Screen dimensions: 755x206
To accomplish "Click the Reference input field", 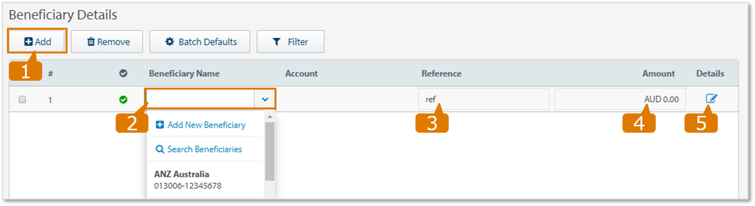I will (x=484, y=100).
